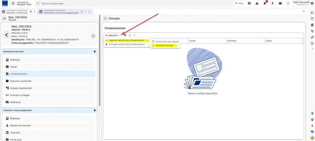Image resolution: width=315 pixels, height=141 pixels.
Task: Click the grid expand icon in Compensazione toolbar
Action: point(130,35)
